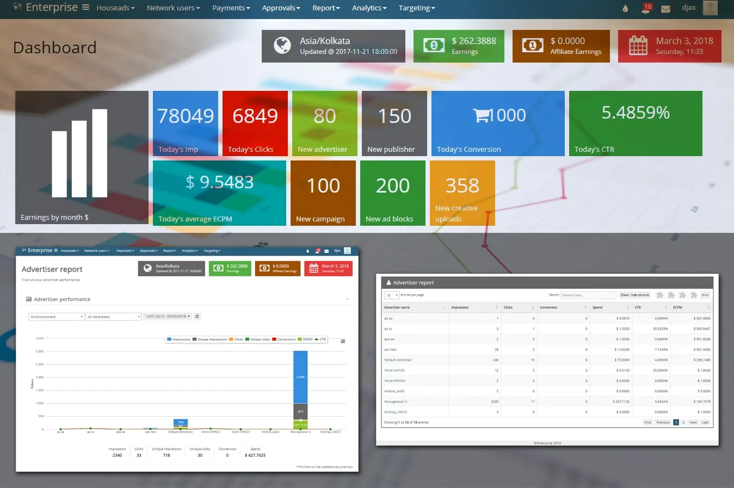Toggle the Impressions series in the chart legend
734x488 pixels.
click(x=178, y=339)
